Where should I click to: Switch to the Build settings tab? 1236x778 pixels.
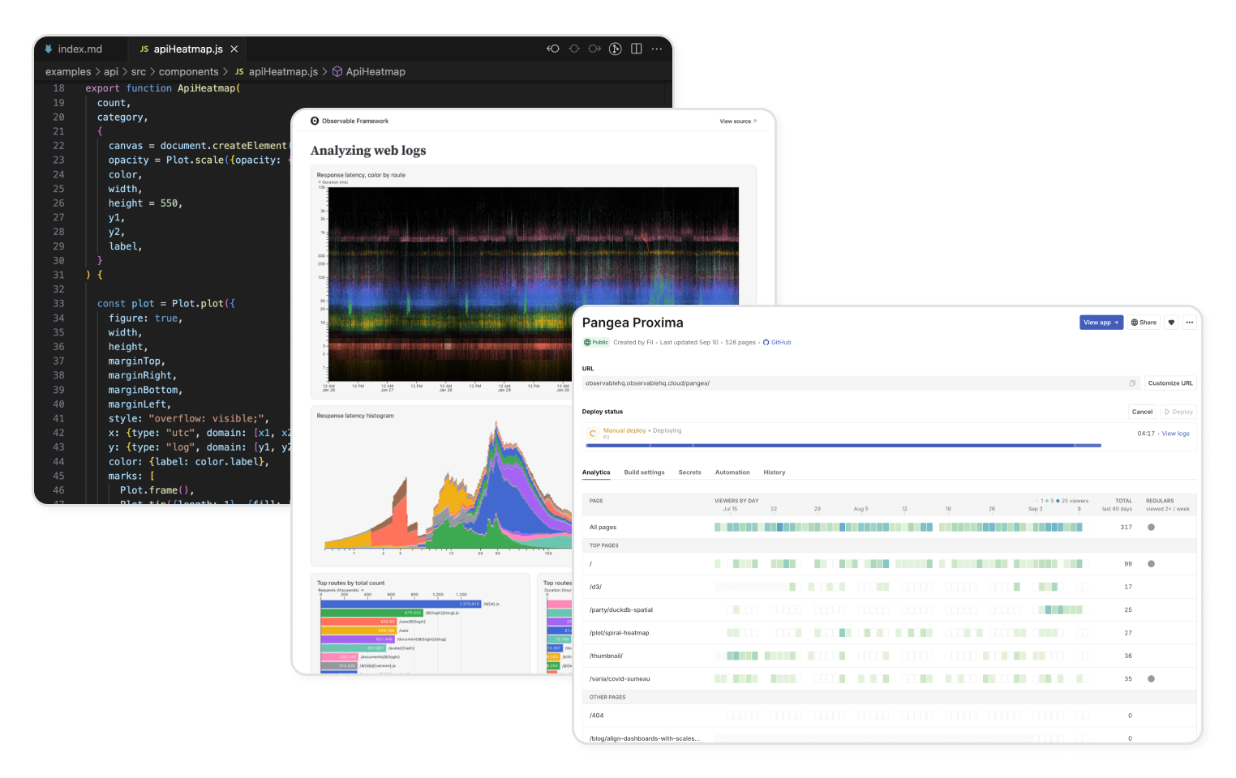645,472
